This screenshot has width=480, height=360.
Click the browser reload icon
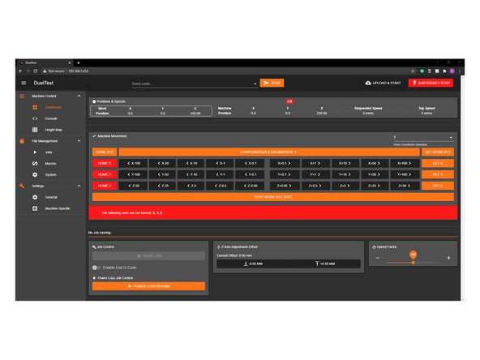pyautogui.click(x=36, y=71)
